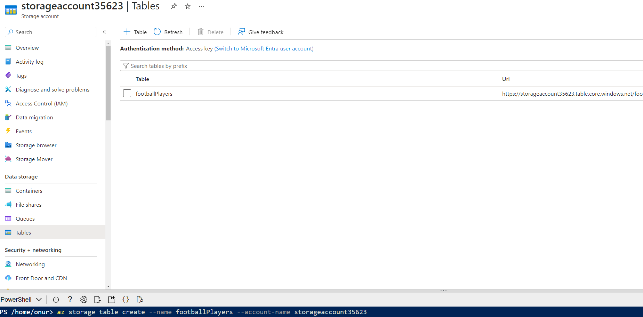Open Cloud Shell help question mark
This screenshot has height=317, width=643.
[70, 300]
